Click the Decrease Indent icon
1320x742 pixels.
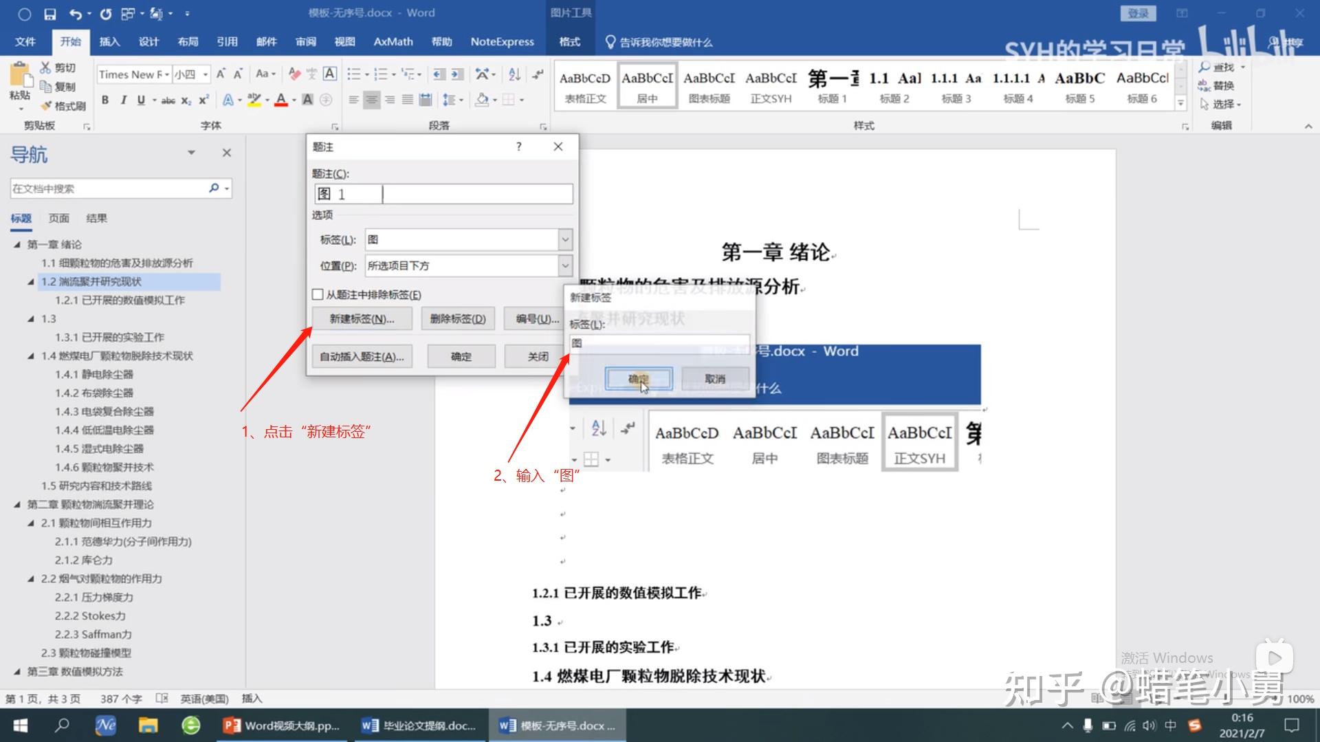click(x=439, y=74)
